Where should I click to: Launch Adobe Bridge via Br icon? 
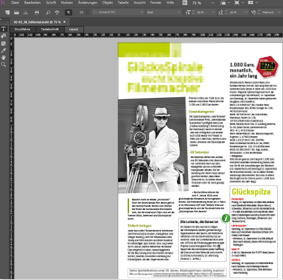click(185, 3)
